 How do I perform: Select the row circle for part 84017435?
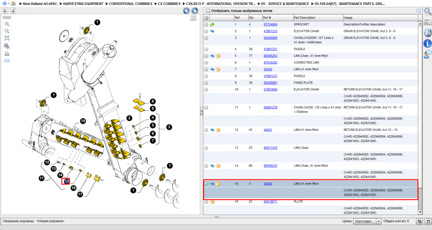[x=206, y=148]
